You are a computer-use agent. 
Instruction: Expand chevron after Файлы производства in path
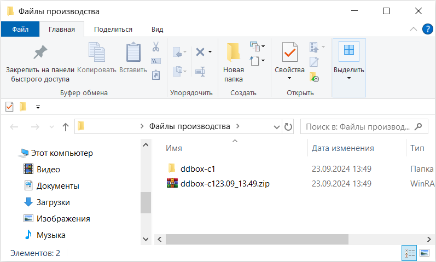coord(238,126)
